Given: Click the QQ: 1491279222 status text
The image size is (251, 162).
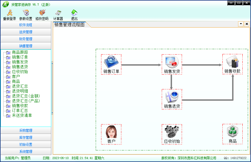Looking at the screenshot, I should pos(235,158).
